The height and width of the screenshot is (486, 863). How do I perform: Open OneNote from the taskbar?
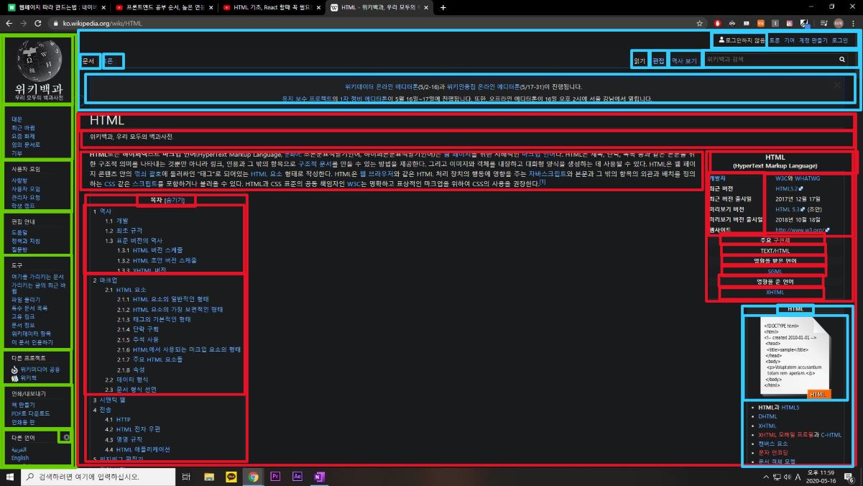tap(320, 477)
